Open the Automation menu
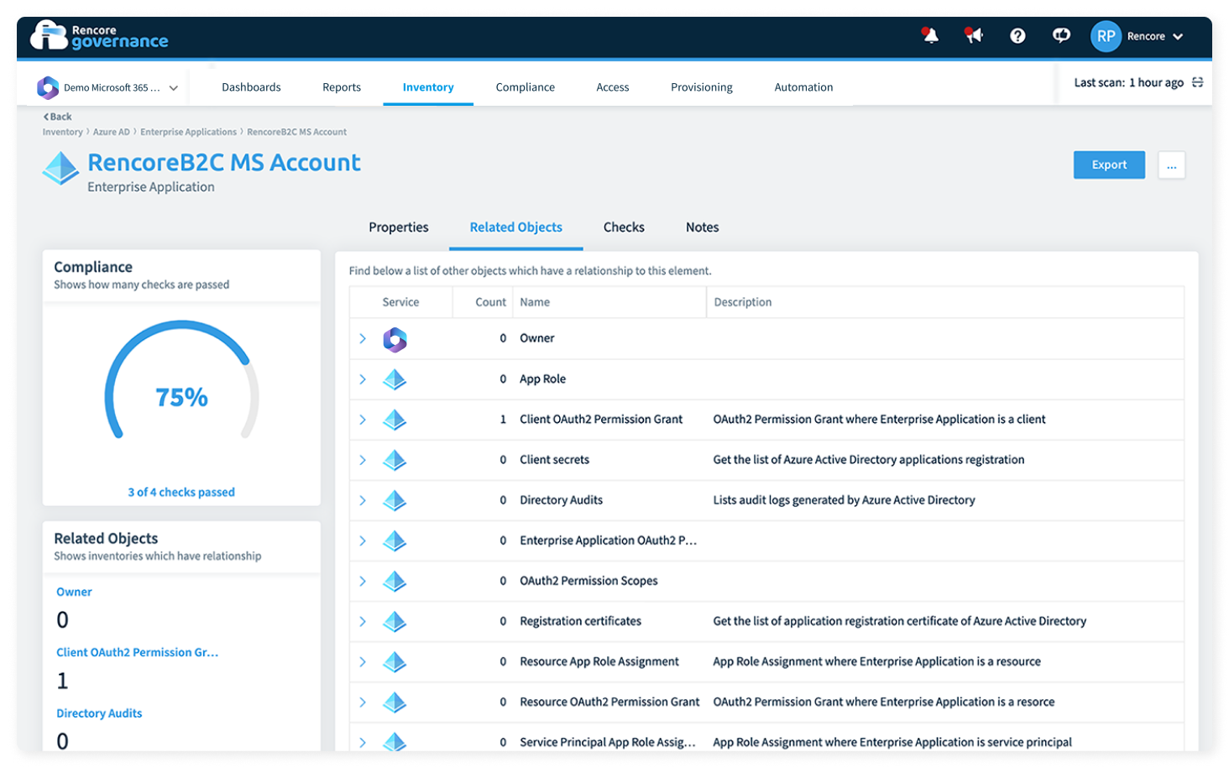Image resolution: width=1229 pixels, height=768 pixels. (804, 87)
